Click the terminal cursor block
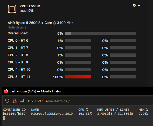153x126 pixels. pyautogui.click(x=4, y=118)
